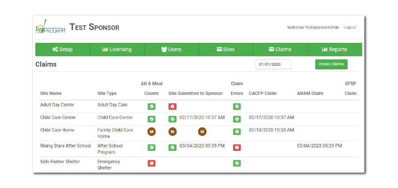
Task: Open the Users tab
Action: click(x=171, y=49)
